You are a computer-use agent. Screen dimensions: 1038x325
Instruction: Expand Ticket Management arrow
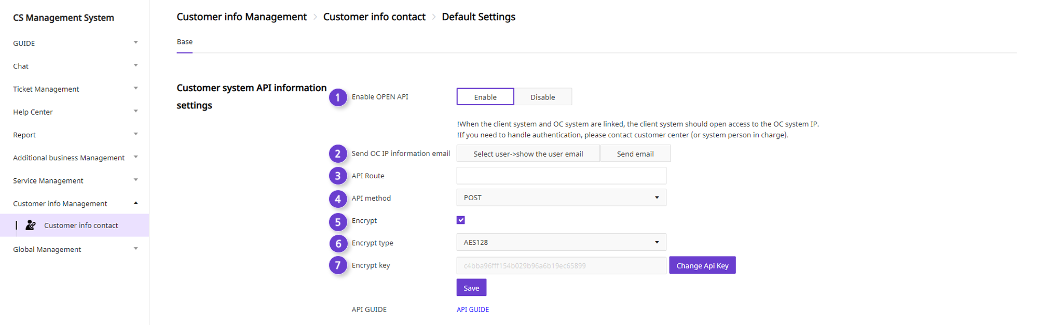(x=136, y=88)
